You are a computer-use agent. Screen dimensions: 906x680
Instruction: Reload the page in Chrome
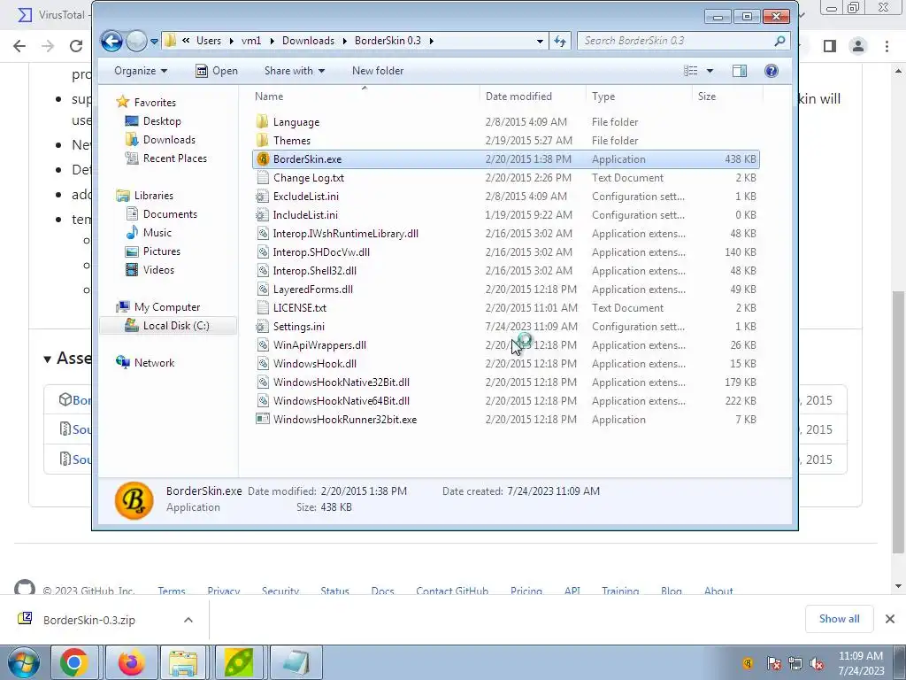76,46
